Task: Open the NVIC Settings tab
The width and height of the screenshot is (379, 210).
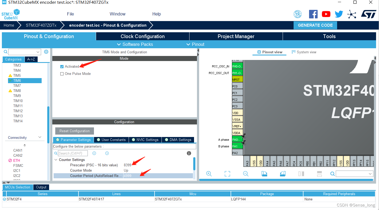Action: coord(145,140)
